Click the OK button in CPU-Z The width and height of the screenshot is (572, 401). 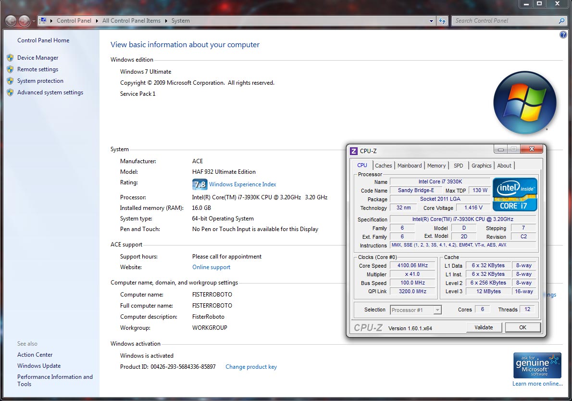click(x=522, y=327)
